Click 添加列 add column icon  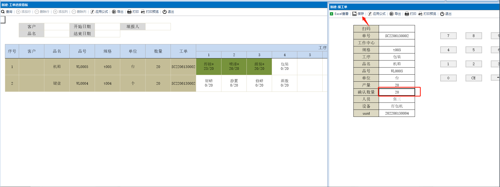click(x=55, y=12)
